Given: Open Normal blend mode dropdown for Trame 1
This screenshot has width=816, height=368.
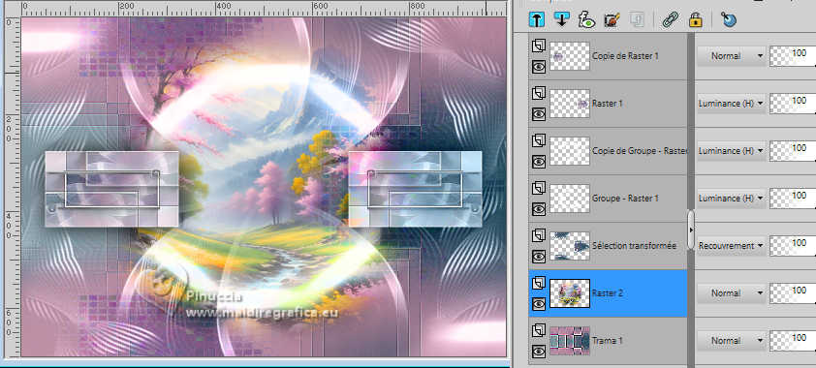Looking at the screenshot, I should click(732, 341).
